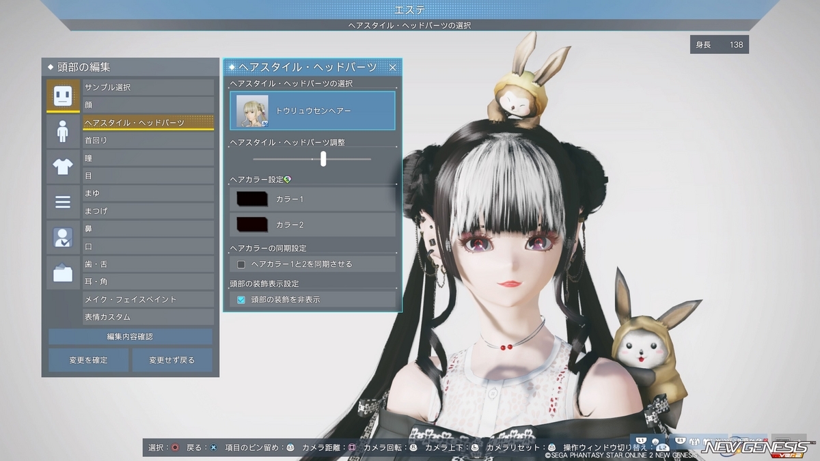Open 歯・舌 menu item
The image size is (820, 461).
(x=148, y=264)
